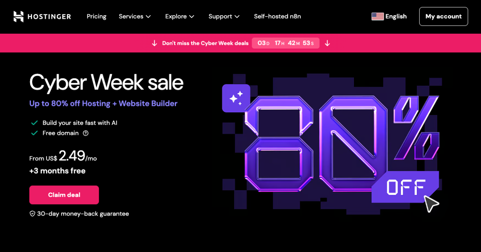Open My account
481x252 pixels.
click(x=443, y=16)
